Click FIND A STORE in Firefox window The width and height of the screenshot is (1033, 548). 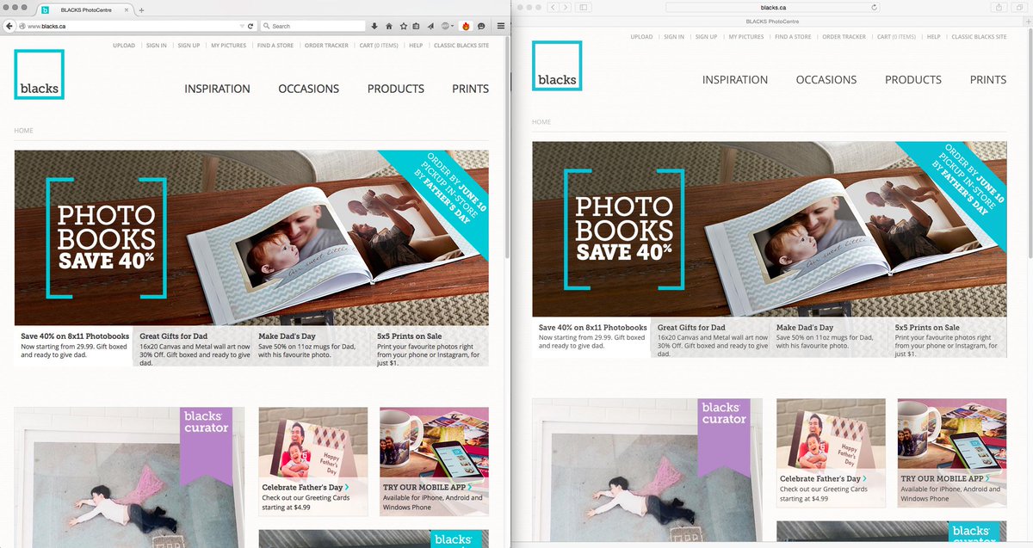pos(275,46)
